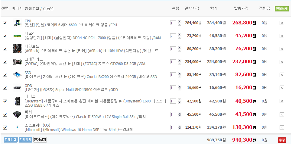Delete the 그래픽카드 row with its X icon

click(x=282, y=62)
